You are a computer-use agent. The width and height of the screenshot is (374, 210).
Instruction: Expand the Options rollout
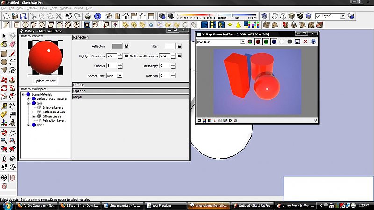130,91
